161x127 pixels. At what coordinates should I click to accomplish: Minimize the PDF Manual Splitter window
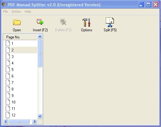141,5
